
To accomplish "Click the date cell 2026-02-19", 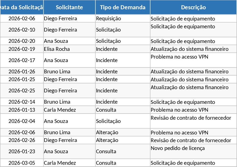I will click(22, 49).
